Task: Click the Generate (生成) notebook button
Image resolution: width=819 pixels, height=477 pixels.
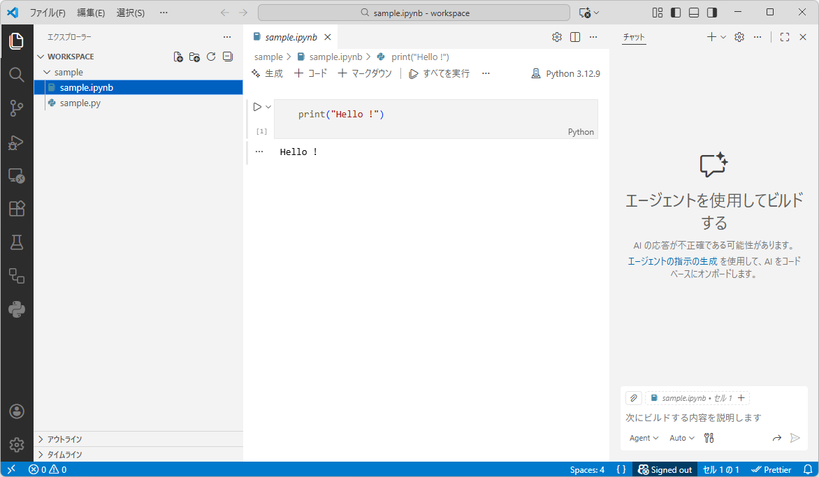Action: point(267,73)
